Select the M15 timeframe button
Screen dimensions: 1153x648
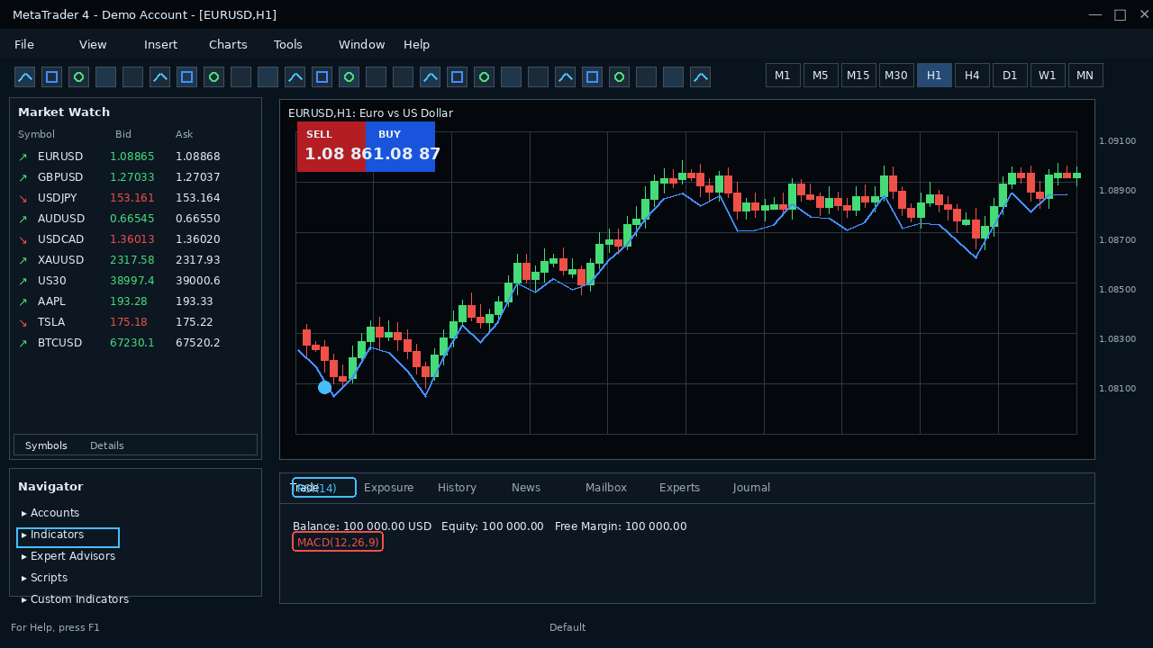pyautogui.click(x=858, y=76)
